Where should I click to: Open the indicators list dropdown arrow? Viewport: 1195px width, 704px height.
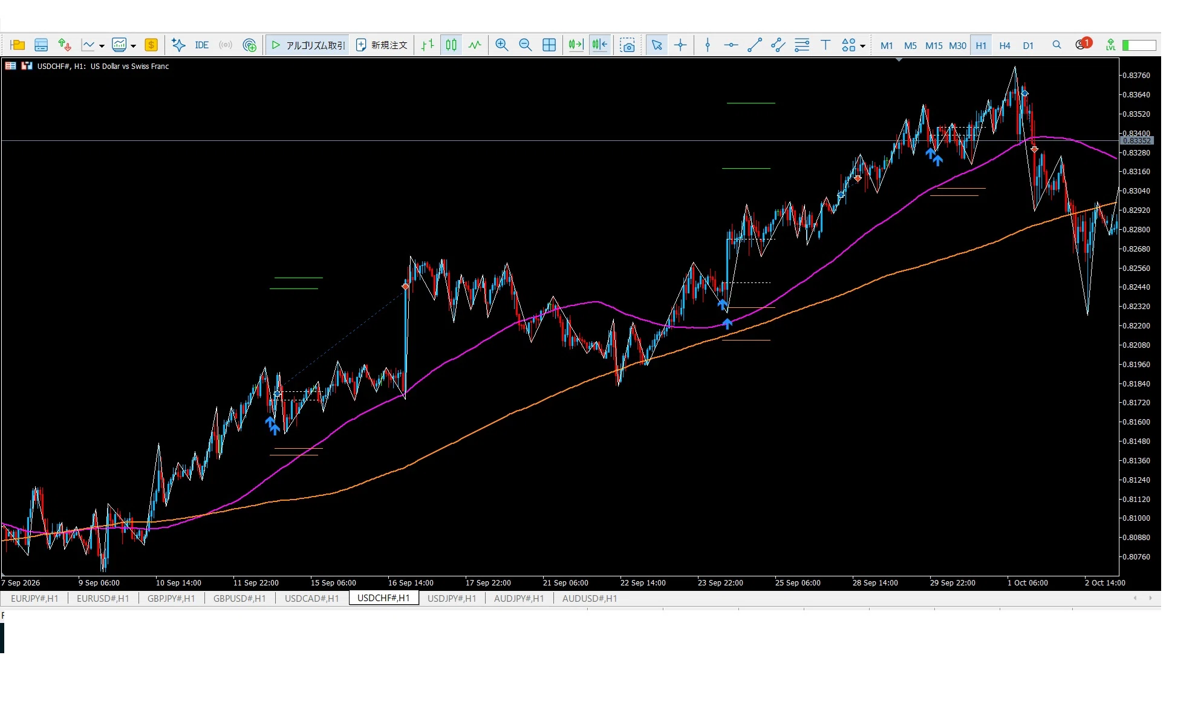point(133,46)
